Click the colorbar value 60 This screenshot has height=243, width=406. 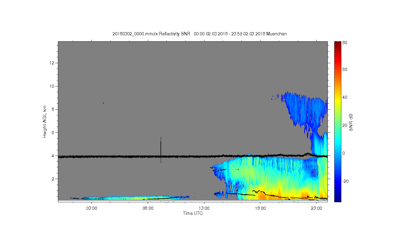click(345, 69)
